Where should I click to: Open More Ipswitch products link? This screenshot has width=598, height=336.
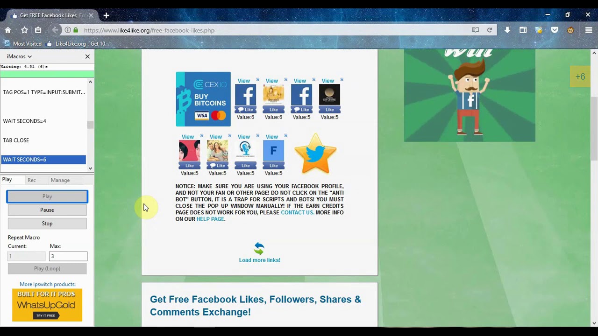coord(48,284)
